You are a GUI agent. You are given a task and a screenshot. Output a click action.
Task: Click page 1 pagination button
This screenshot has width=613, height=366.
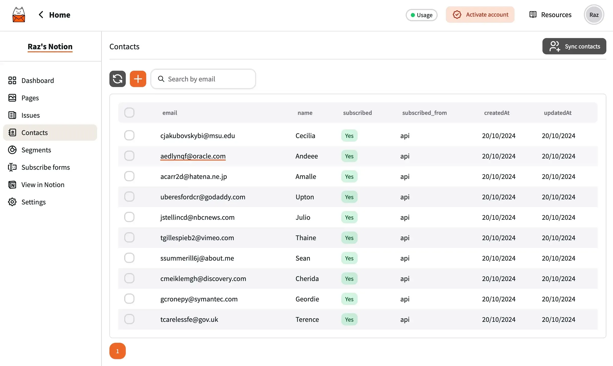pyautogui.click(x=118, y=351)
